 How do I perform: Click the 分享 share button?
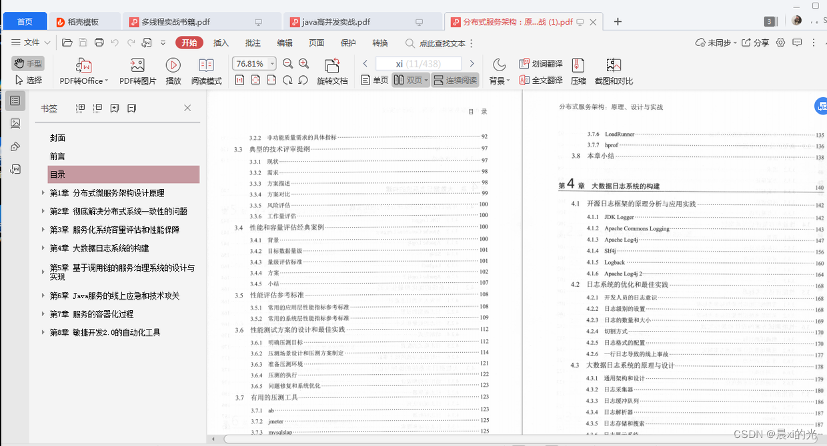click(x=755, y=43)
